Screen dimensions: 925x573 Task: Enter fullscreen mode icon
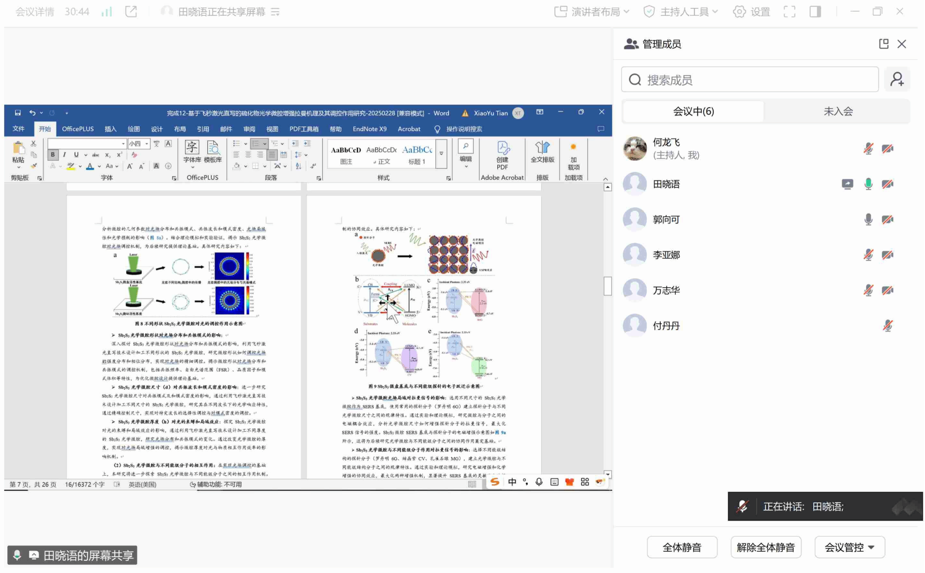pos(790,12)
